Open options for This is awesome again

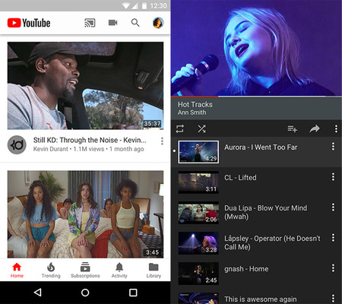(x=333, y=299)
